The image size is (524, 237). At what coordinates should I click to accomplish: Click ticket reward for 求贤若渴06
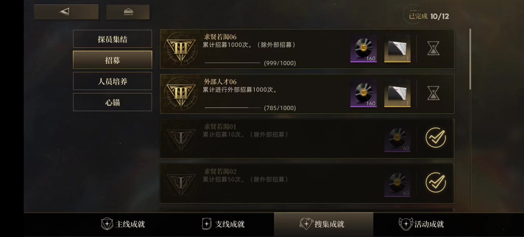(398, 49)
